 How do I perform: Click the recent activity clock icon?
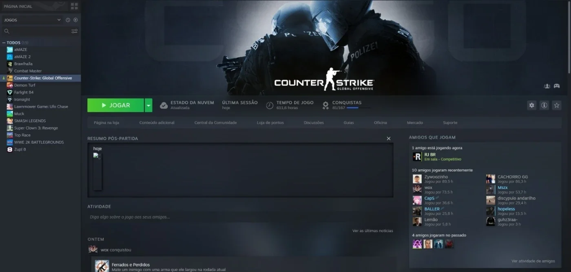(x=68, y=20)
